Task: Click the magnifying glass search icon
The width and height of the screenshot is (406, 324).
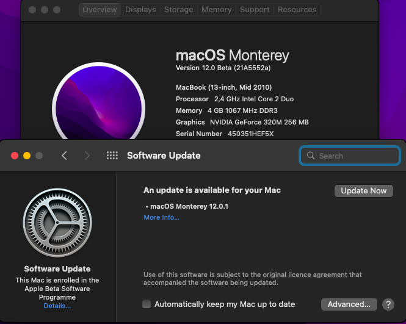Action: click(311, 156)
